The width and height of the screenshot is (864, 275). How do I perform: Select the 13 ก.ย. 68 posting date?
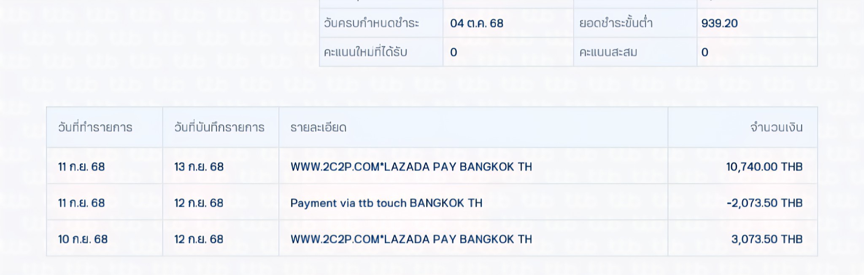pyautogui.click(x=199, y=167)
